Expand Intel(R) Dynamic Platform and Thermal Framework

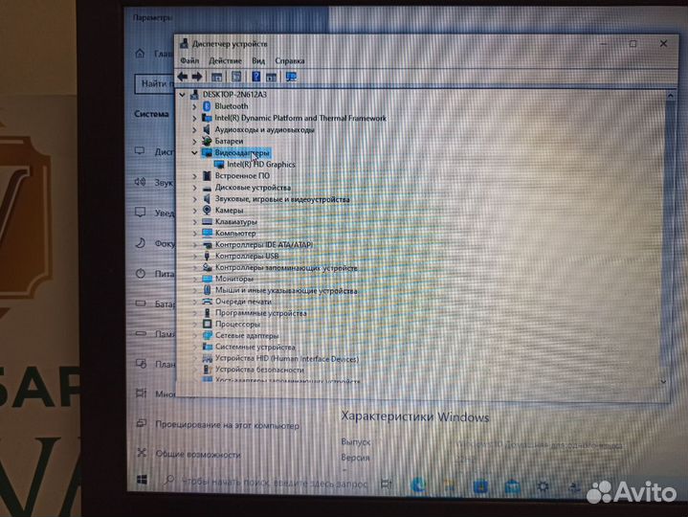point(194,118)
